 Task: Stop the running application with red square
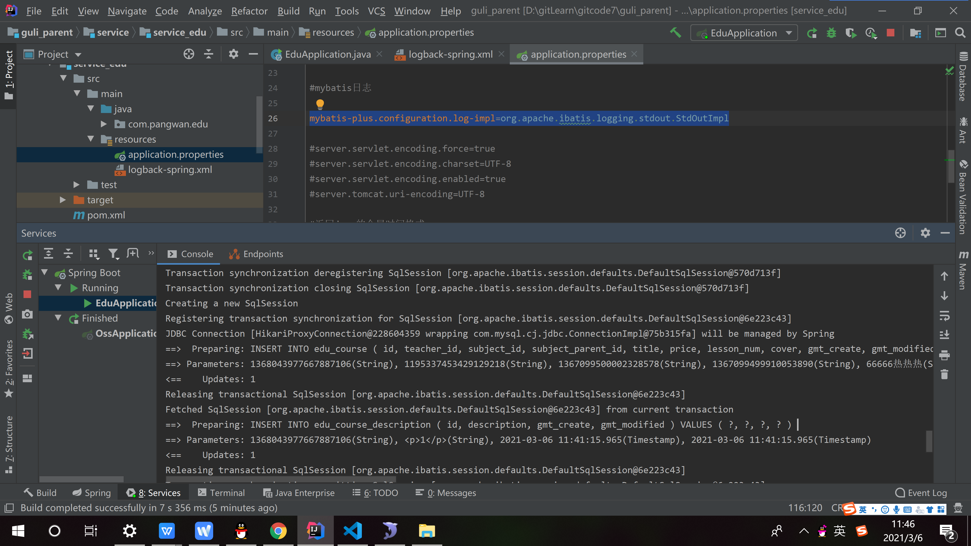pos(890,33)
